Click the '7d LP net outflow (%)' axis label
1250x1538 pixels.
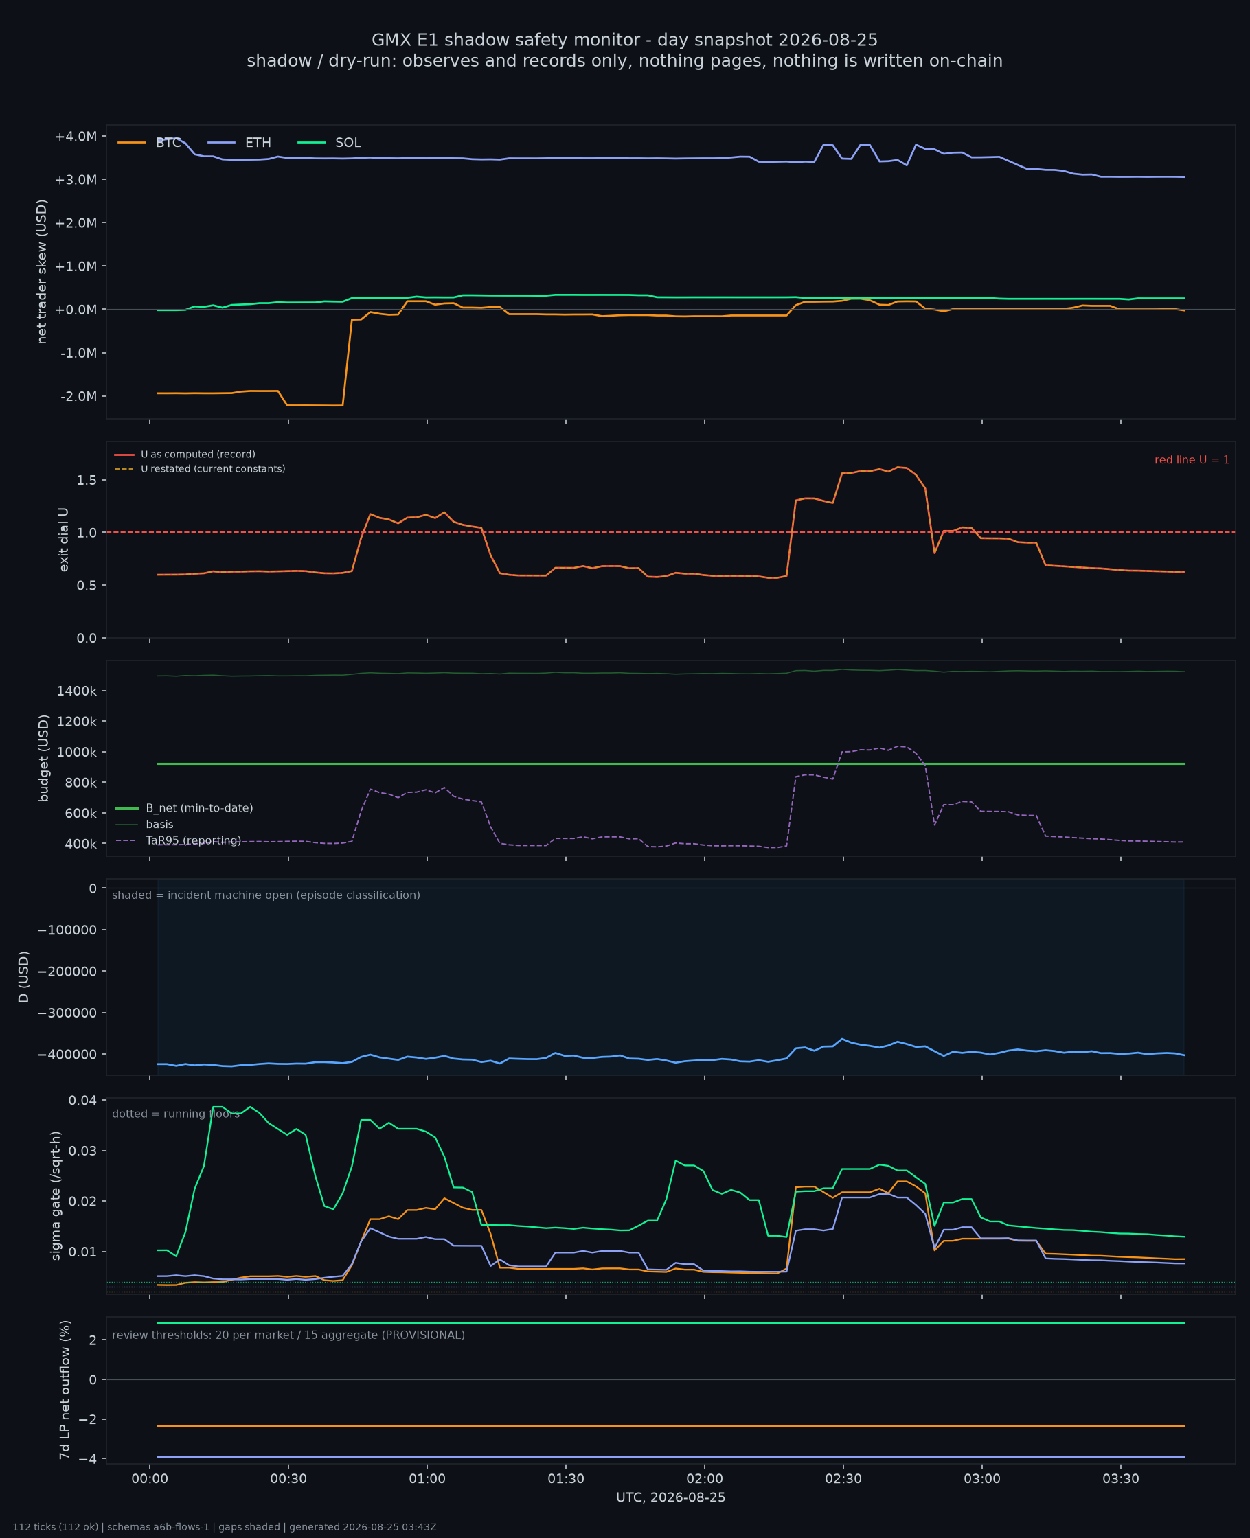65,1390
